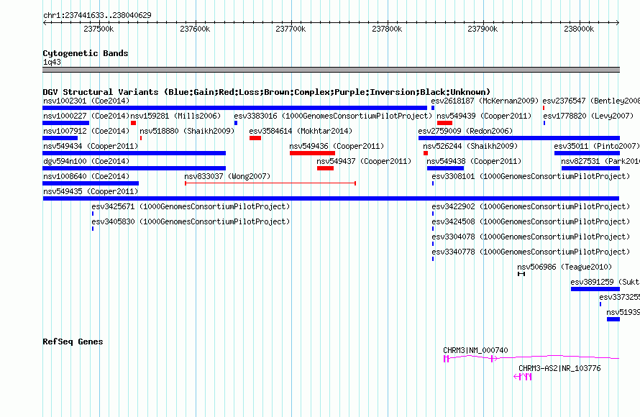Click the CHRM3|NM_000740 gene label

[475, 350]
